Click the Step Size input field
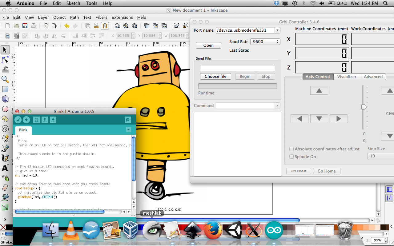Screen dimensions: 394x246 (x=381, y=156)
